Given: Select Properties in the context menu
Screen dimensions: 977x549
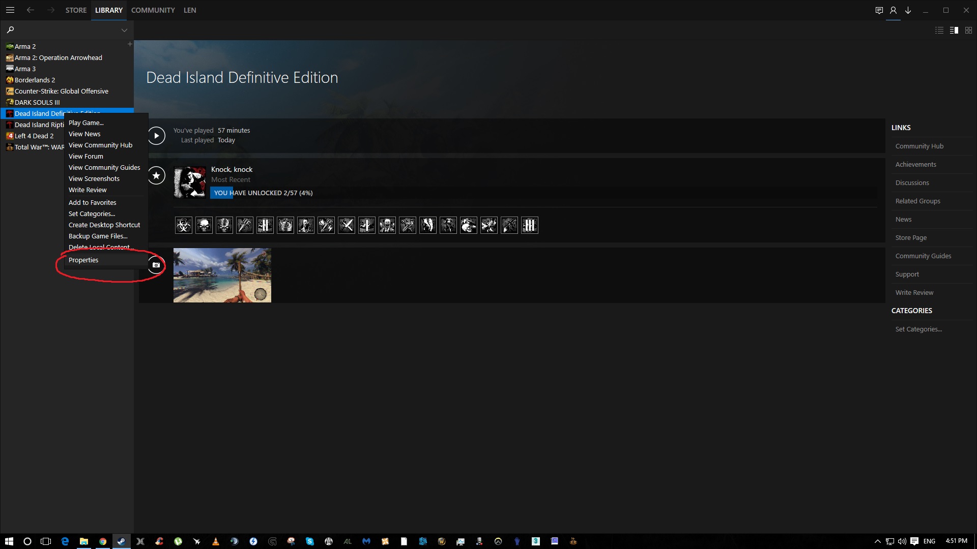Looking at the screenshot, I should 83,260.
